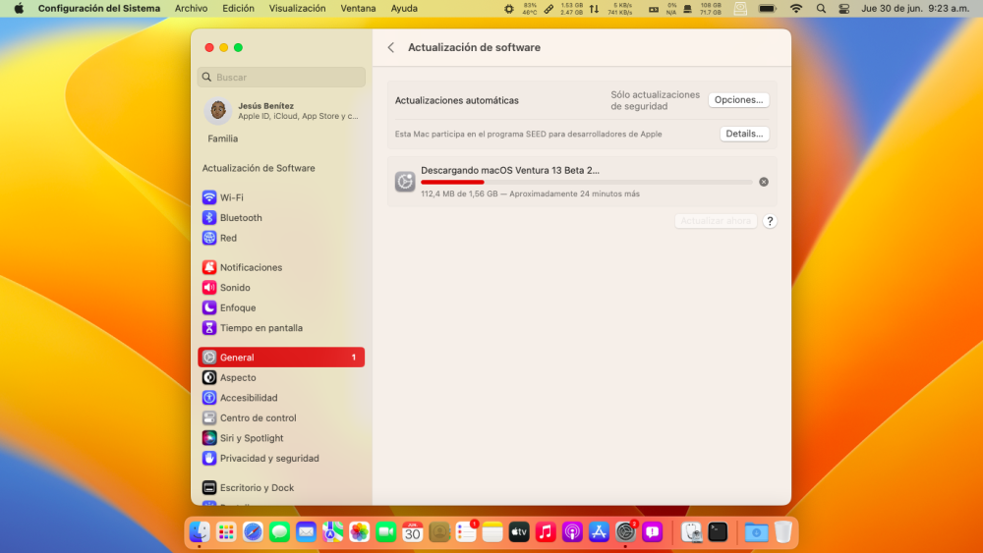Go to Centro de control

point(281,417)
